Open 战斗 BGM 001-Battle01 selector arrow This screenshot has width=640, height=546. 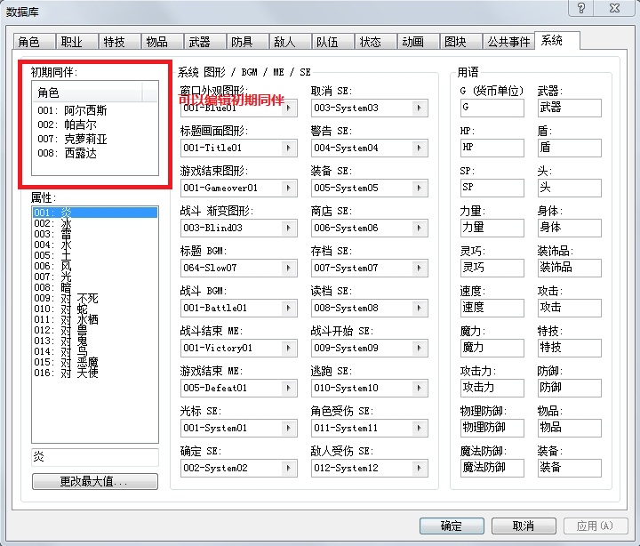tap(289, 309)
